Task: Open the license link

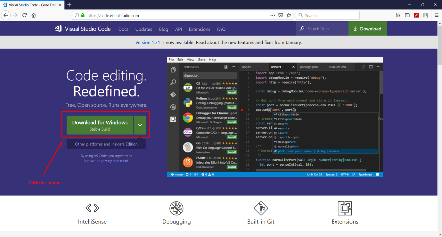Action: pos(89,161)
